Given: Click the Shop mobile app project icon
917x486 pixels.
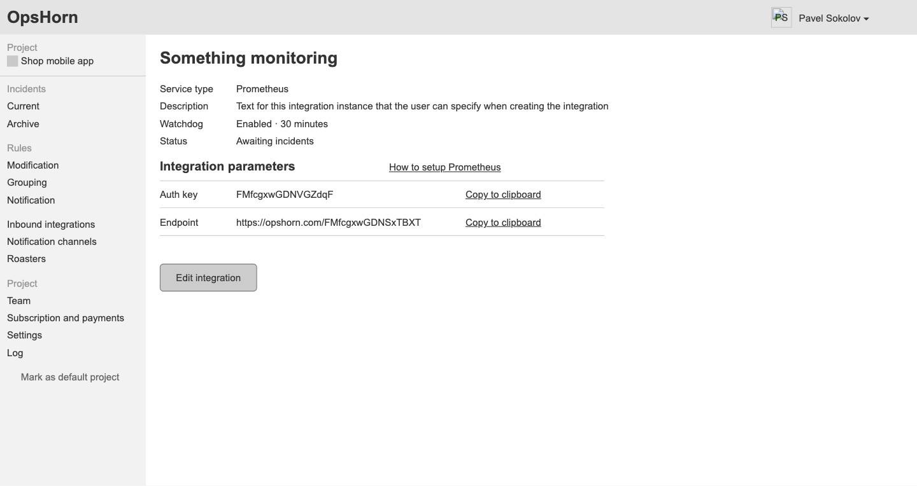Looking at the screenshot, I should (x=12, y=61).
